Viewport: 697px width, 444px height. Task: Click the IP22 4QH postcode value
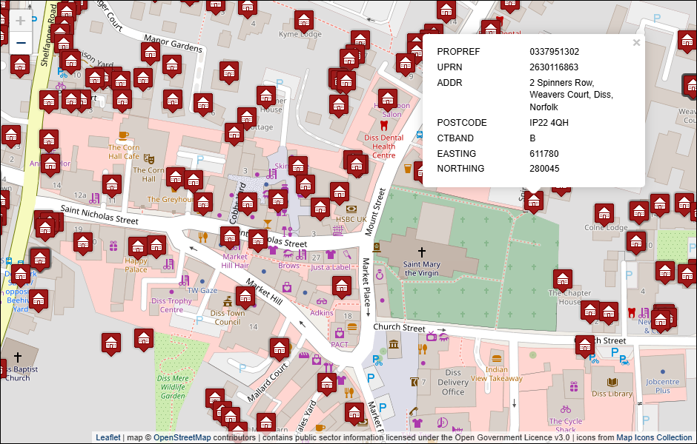pos(549,123)
